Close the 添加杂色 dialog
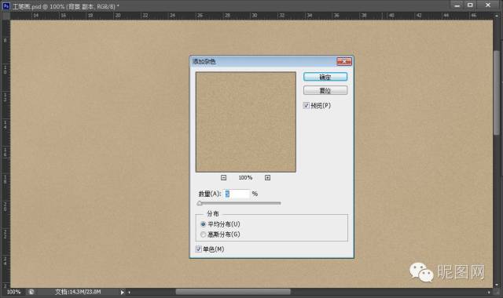The height and width of the screenshot is (298, 503). coord(344,61)
